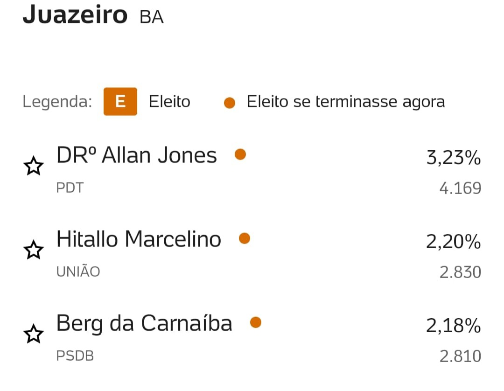504x391 pixels.
Task: Toggle star next to Hitallo Marcelino
Action: coord(34,250)
